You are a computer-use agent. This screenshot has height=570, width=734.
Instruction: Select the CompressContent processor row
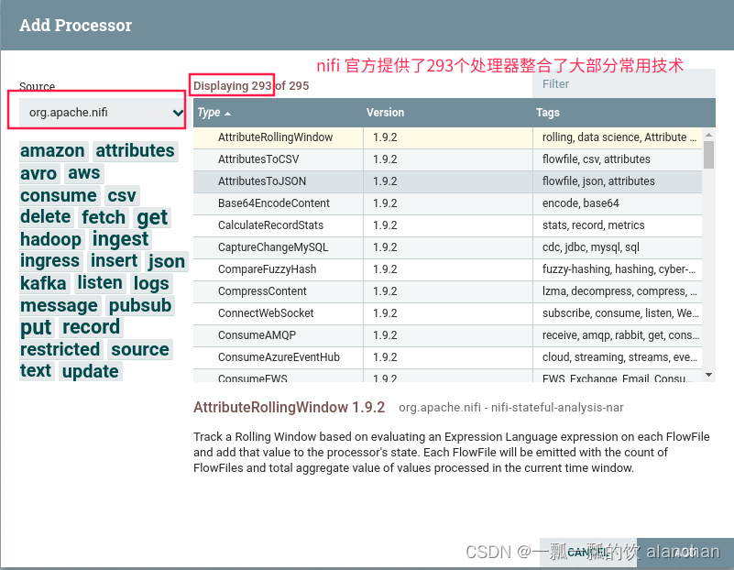(447, 291)
